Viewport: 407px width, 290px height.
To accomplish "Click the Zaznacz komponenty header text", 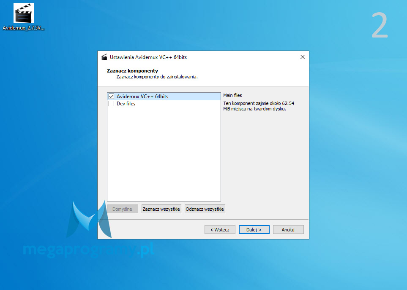I will [x=132, y=71].
